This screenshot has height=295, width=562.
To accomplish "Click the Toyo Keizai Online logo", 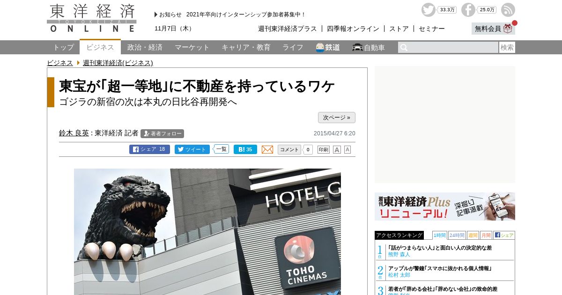I will 92,18.
